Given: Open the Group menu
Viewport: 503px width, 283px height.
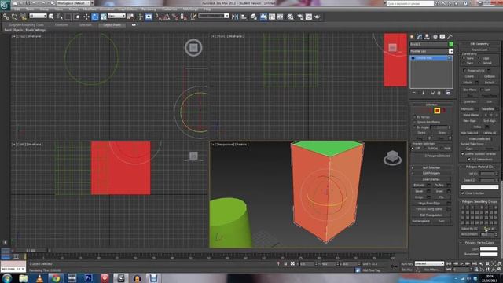Looking at the screenshot, I should click(x=44, y=9).
